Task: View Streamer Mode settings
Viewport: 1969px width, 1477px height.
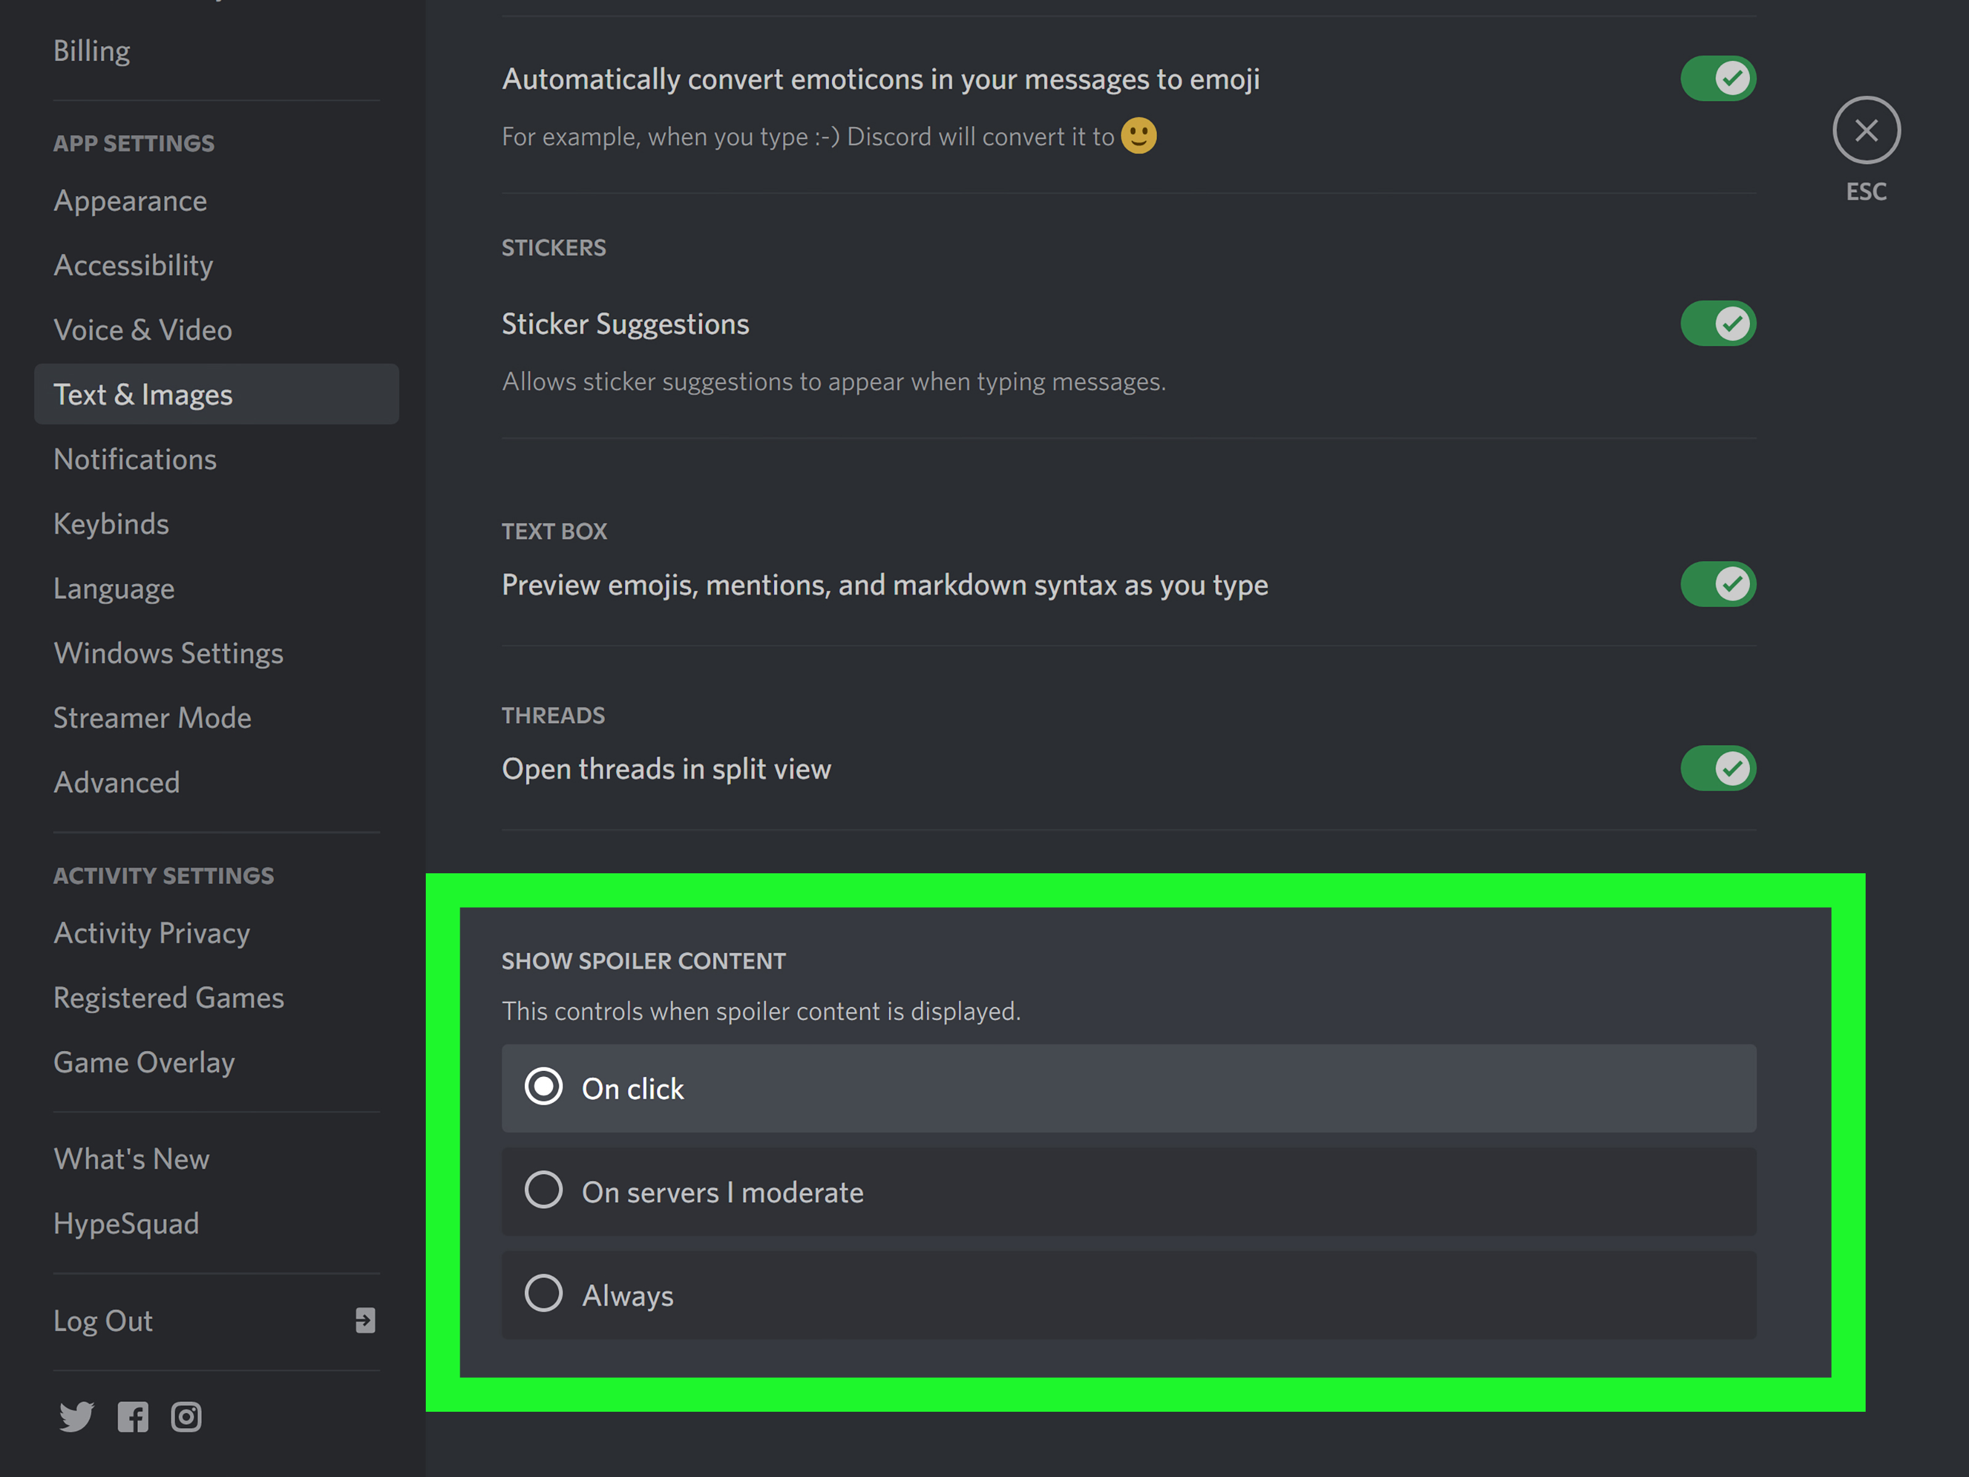Action: (x=152, y=718)
